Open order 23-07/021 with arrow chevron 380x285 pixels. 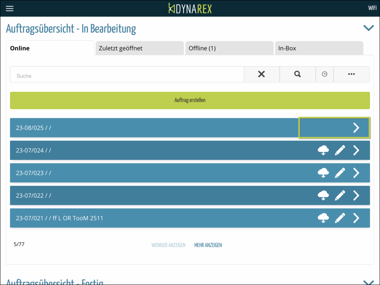356,218
